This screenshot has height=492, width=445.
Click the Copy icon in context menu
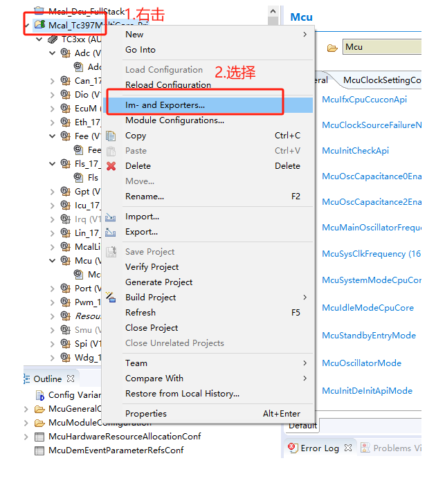[111, 136]
